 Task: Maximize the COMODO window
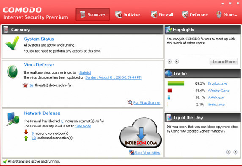point(230,3)
